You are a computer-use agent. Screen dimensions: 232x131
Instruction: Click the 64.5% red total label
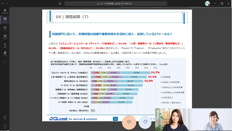pyautogui.click(x=155, y=72)
